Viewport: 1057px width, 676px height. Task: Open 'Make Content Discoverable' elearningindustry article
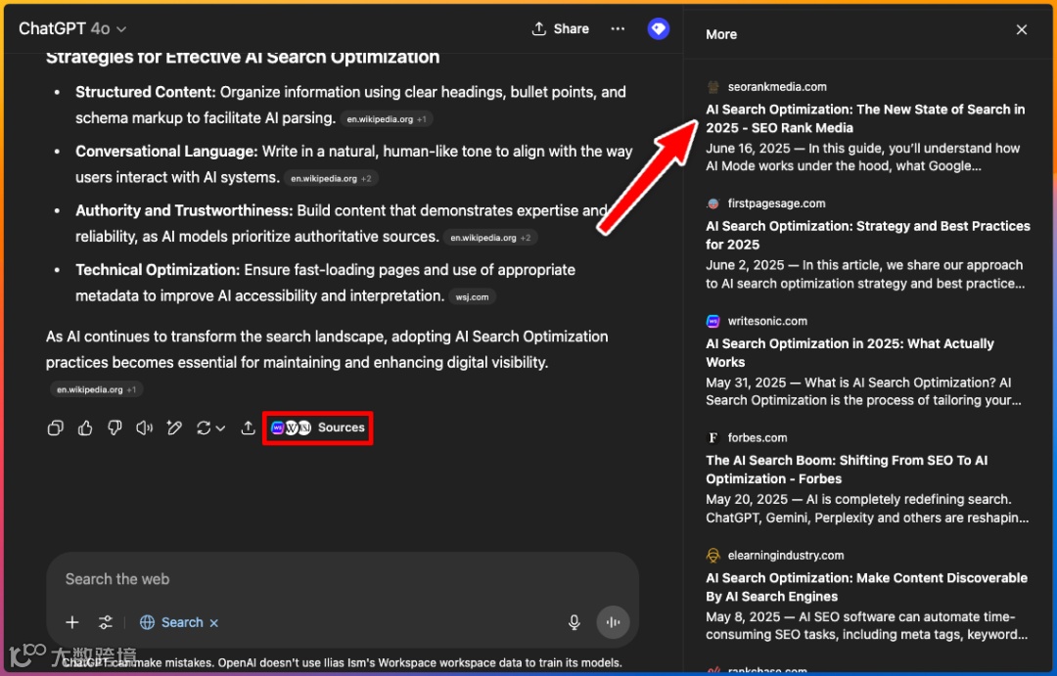(x=866, y=587)
